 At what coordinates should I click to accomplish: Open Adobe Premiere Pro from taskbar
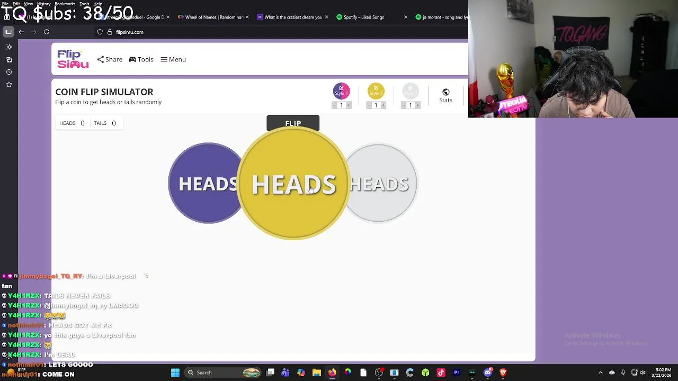457,373
